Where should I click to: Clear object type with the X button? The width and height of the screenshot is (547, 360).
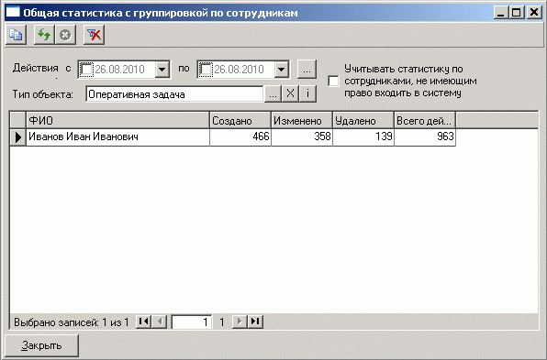(290, 94)
